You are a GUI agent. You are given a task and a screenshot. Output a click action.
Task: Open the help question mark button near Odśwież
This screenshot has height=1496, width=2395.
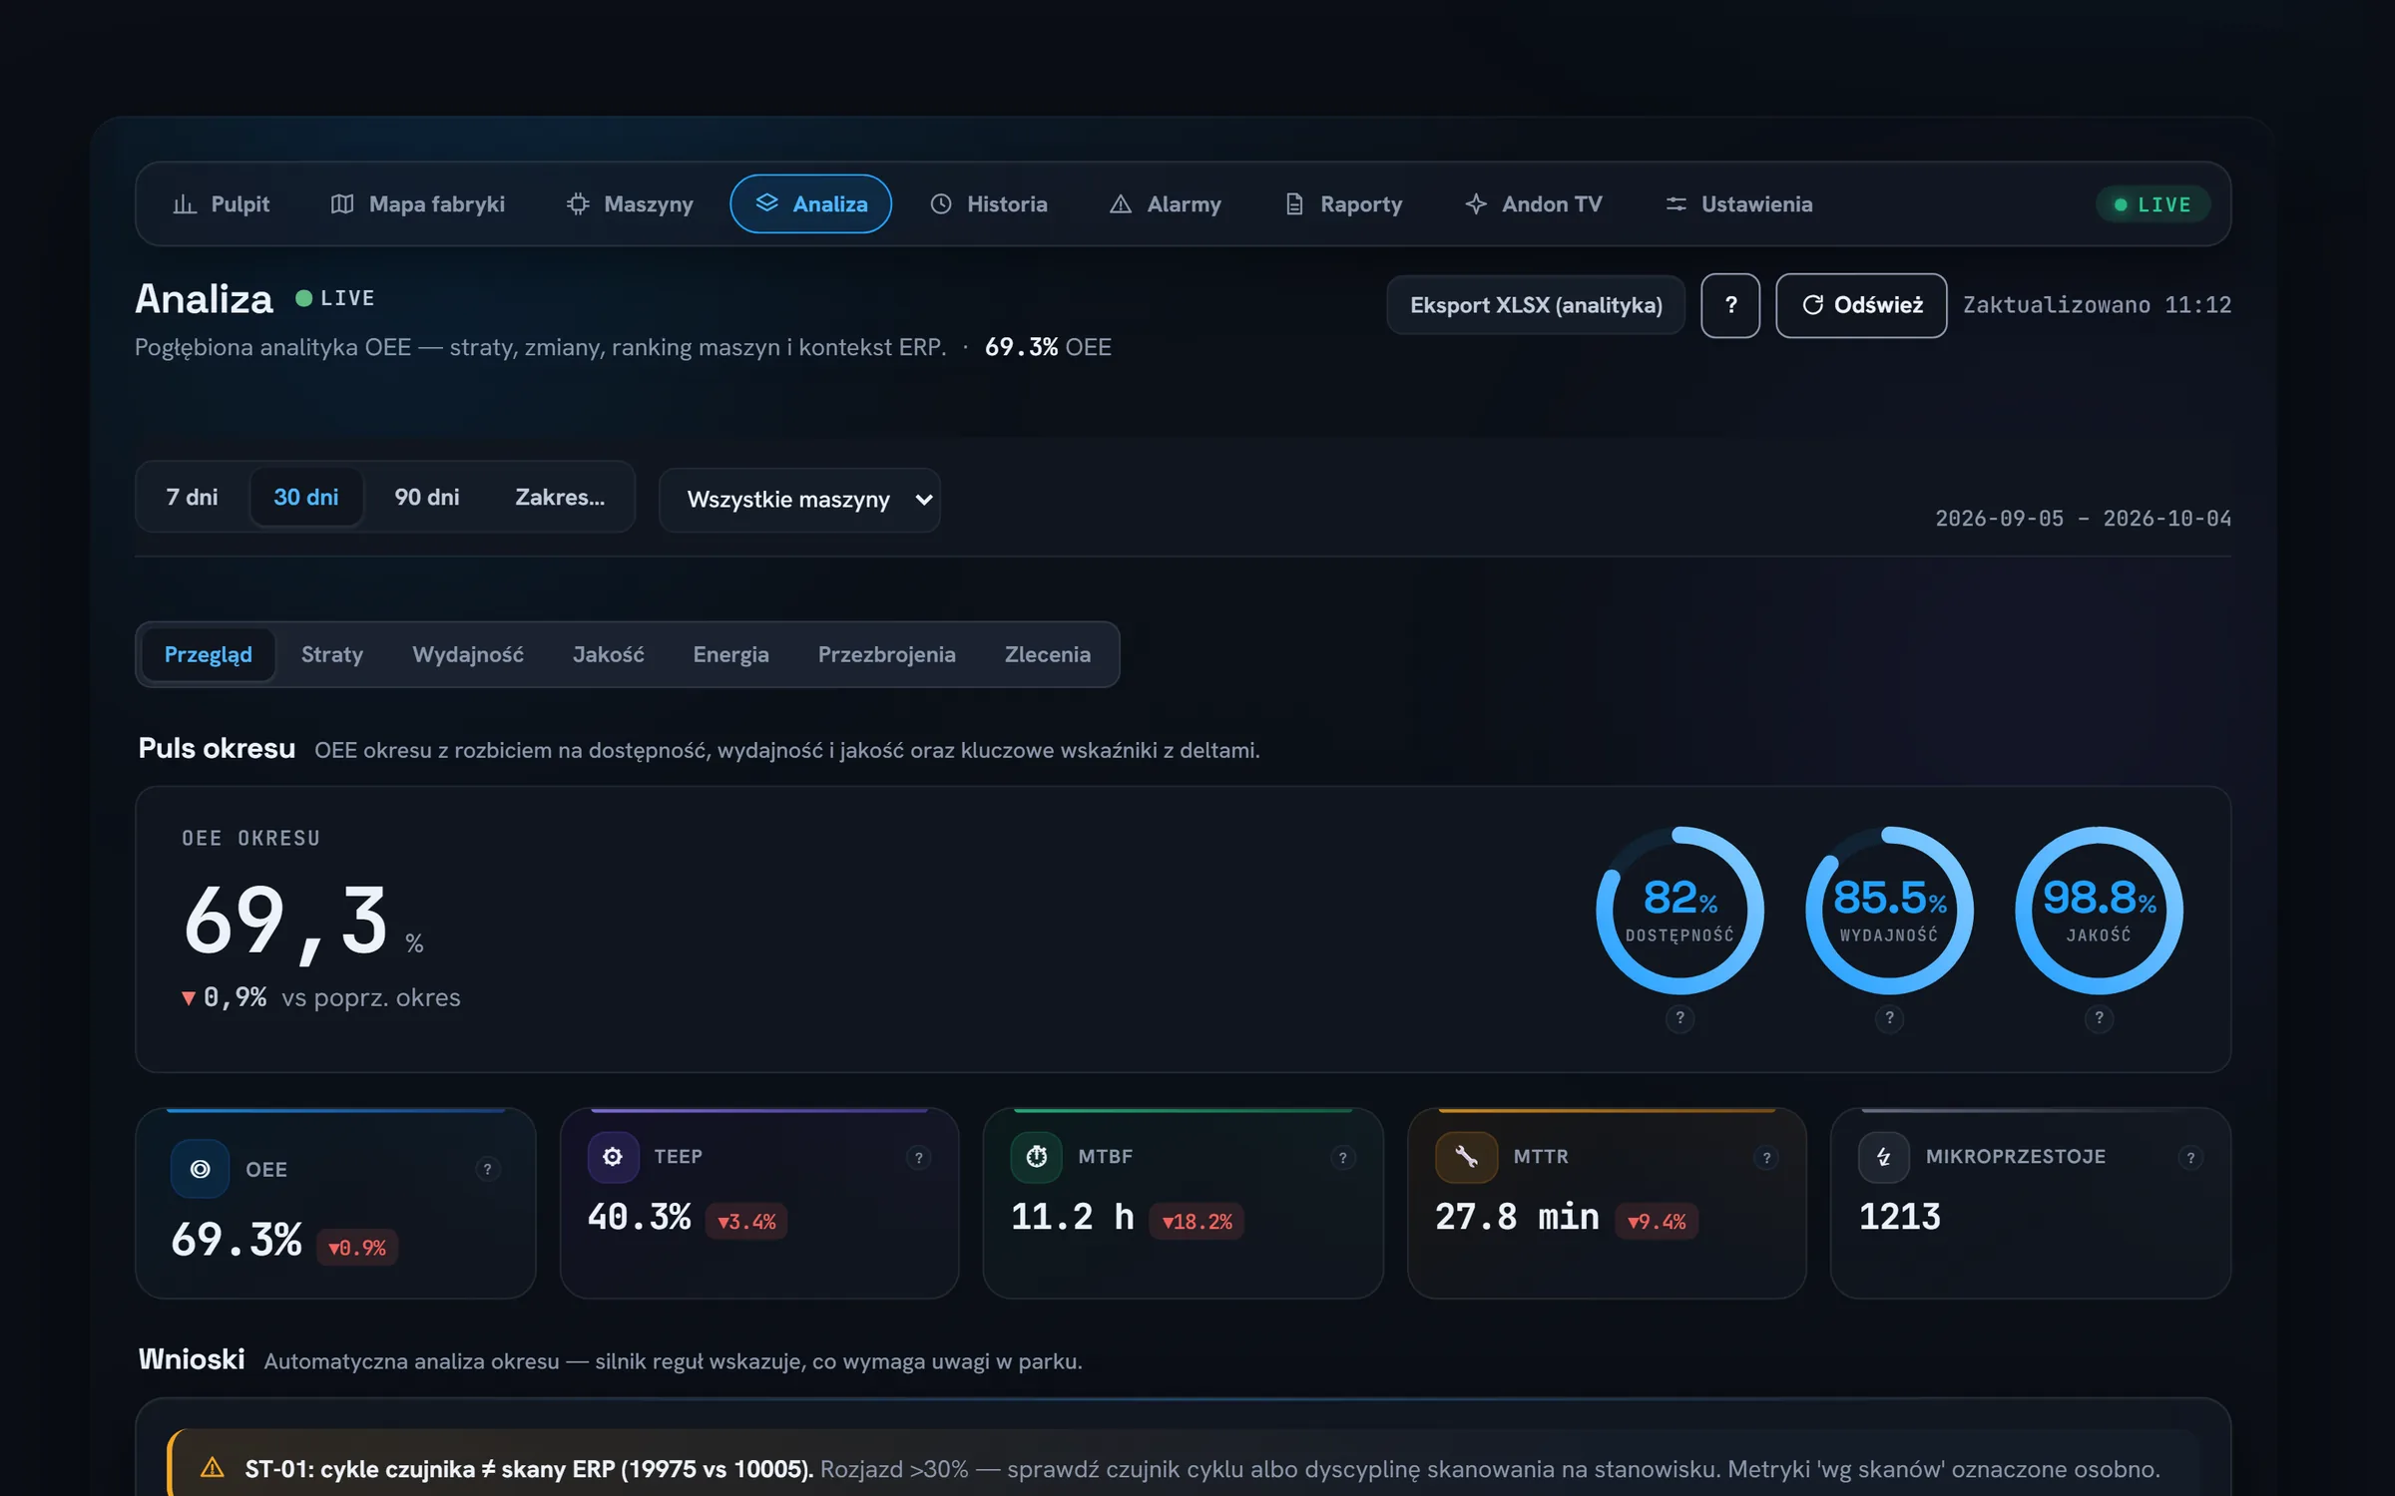click(1730, 305)
